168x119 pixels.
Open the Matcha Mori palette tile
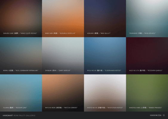(x=63, y=93)
